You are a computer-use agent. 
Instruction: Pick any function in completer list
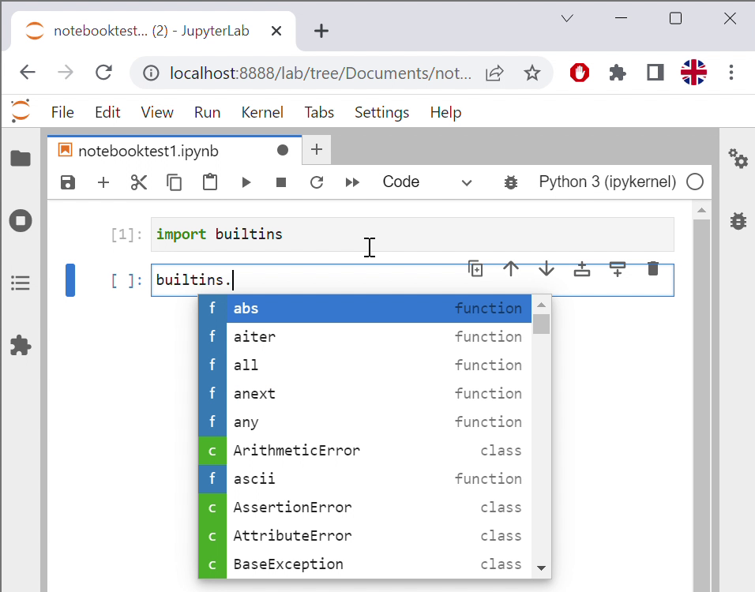[365, 422]
